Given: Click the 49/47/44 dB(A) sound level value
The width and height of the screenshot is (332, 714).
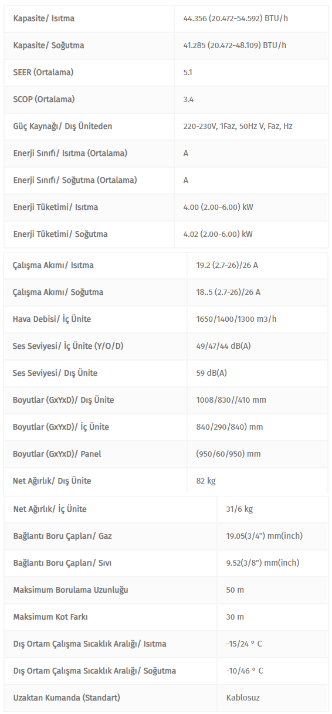Looking at the screenshot, I should click(223, 346).
